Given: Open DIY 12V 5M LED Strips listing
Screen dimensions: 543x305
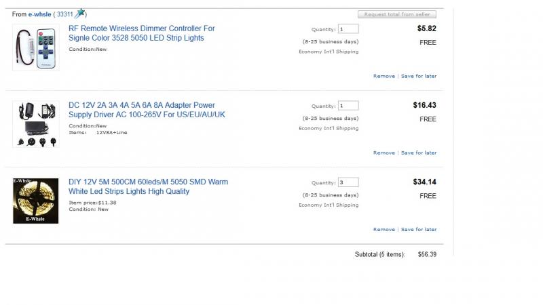Looking at the screenshot, I should point(148,187).
